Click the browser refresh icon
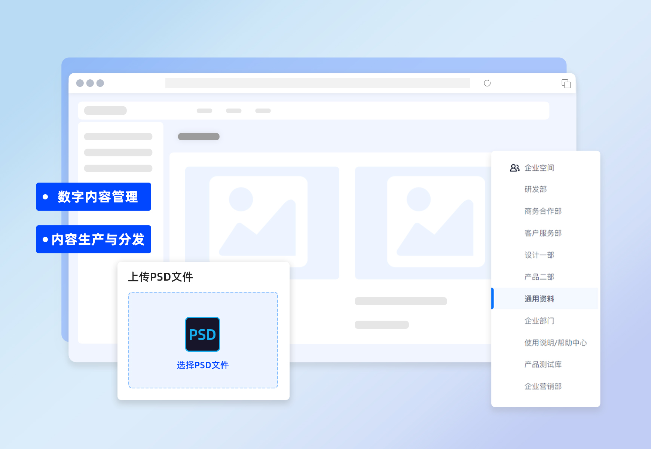651x449 pixels. 487,83
